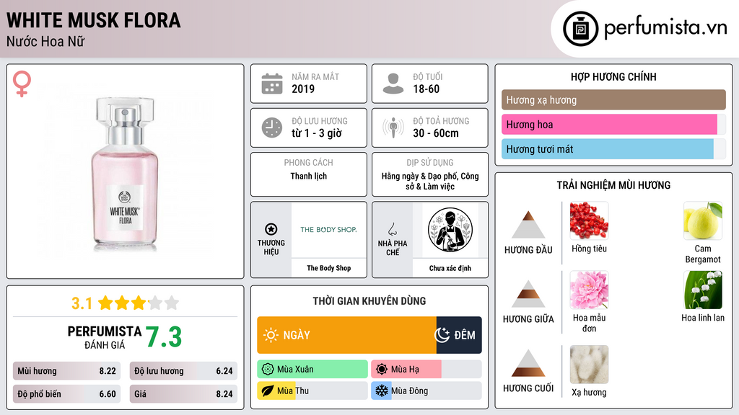The image size is (739, 415).
Task: Click the leaf icon for Mùa Thu
Action: 268,391
